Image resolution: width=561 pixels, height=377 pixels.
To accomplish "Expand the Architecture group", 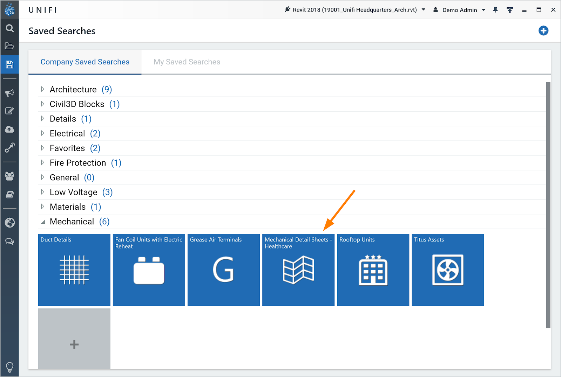I will click(x=42, y=89).
